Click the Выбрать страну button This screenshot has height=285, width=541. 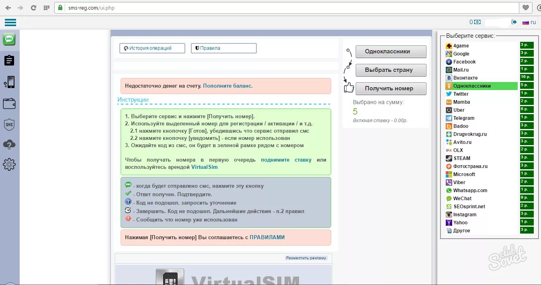391,70
